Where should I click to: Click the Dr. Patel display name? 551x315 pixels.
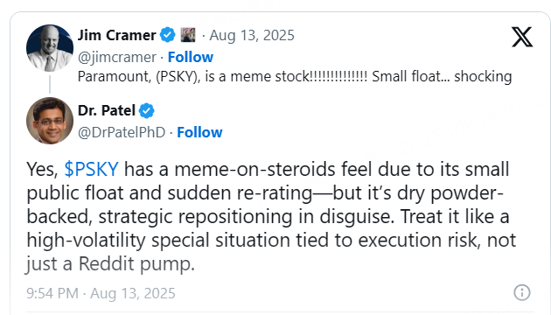coord(107,111)
